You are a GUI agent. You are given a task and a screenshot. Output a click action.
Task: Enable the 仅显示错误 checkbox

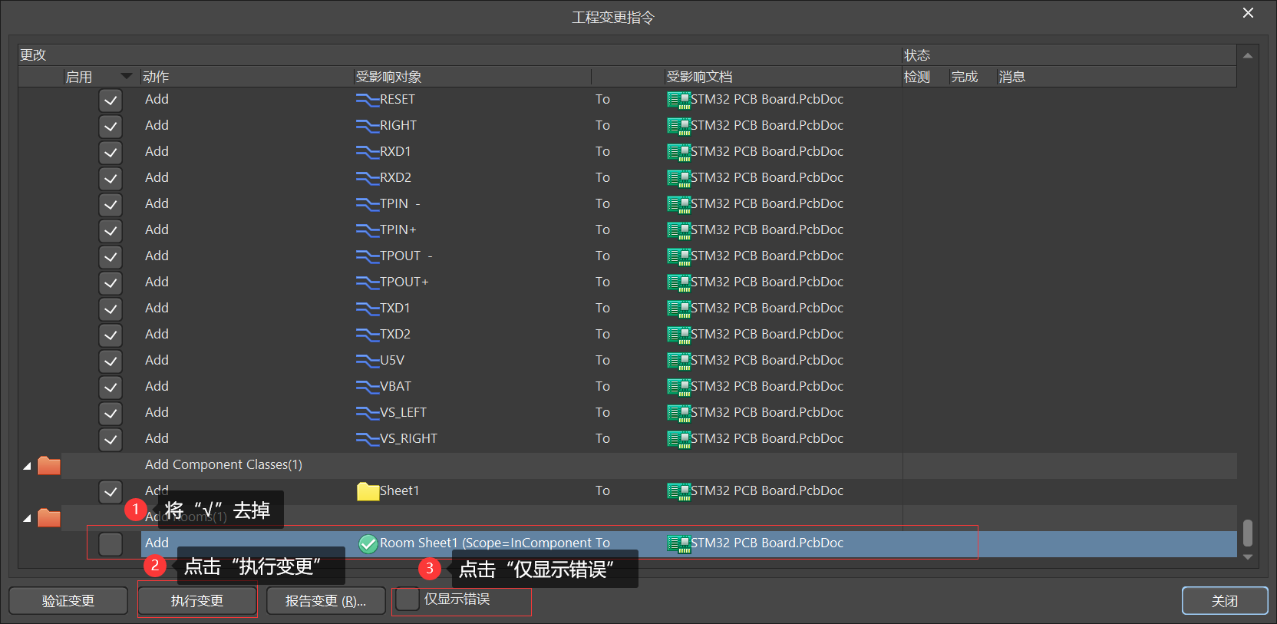pyautogui.click(x=408, y=599)
